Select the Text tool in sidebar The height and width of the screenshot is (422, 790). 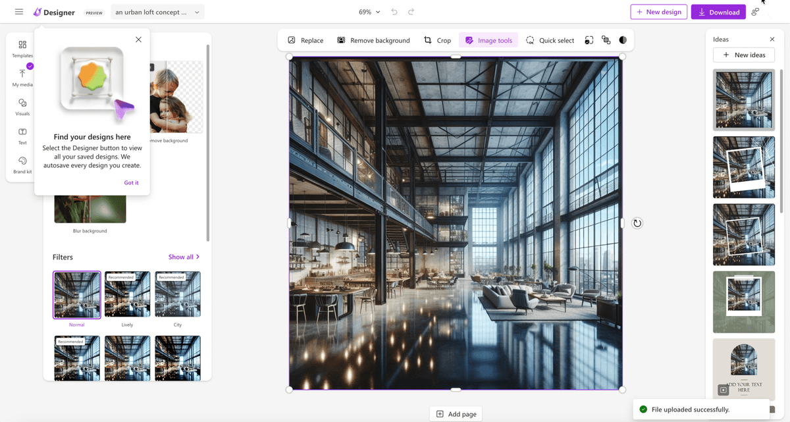[22, 135]
